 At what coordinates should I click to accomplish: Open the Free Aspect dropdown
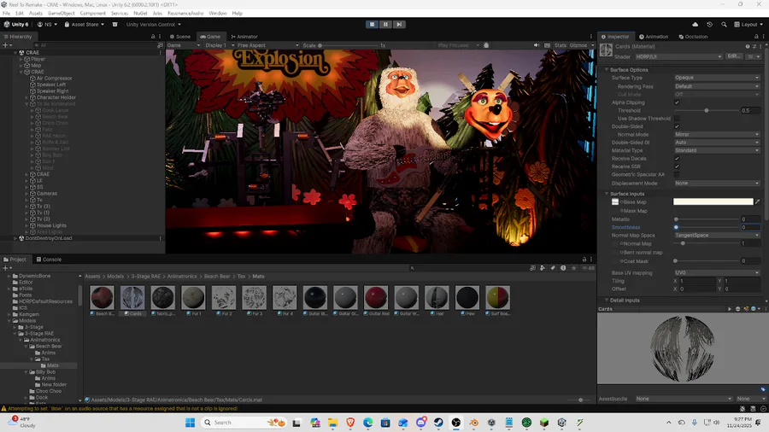267,45
